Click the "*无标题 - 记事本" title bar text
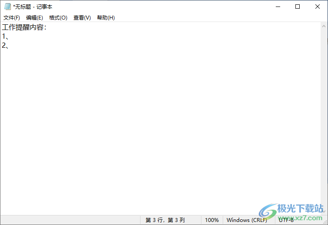328x225 pixels. click(33, 7)
